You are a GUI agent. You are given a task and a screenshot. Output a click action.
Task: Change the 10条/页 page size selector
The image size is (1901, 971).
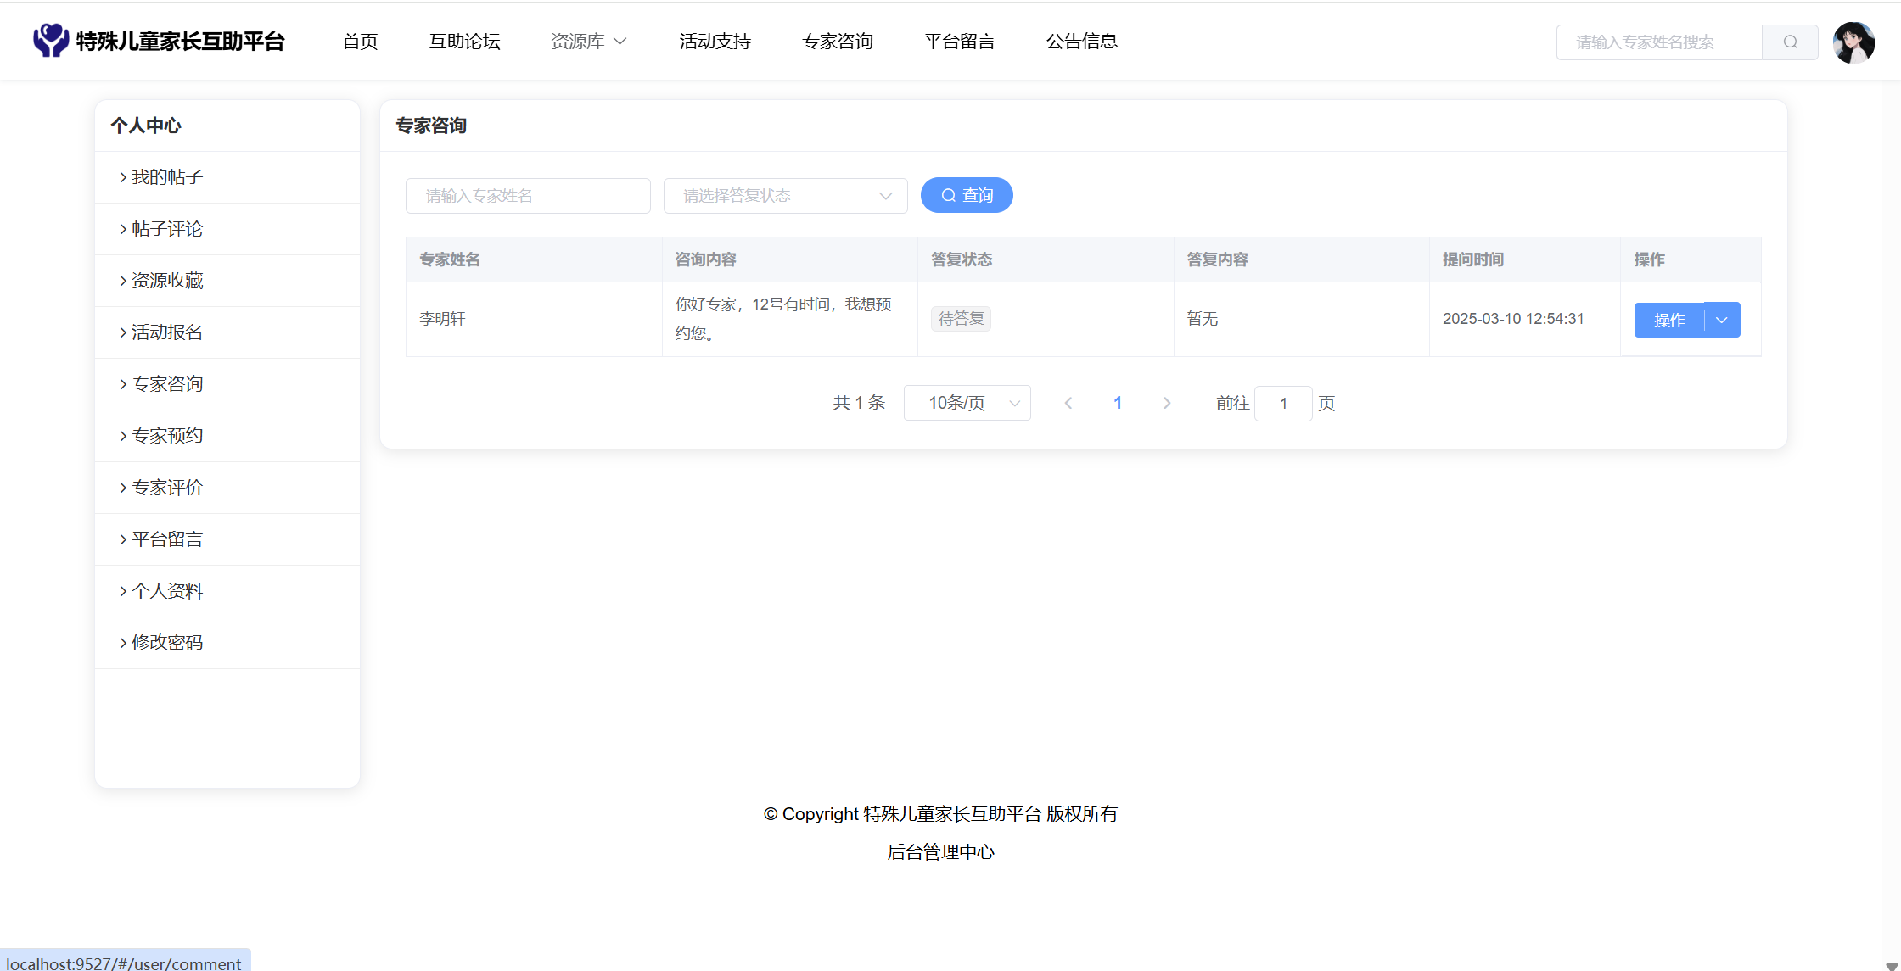(967, 404)
